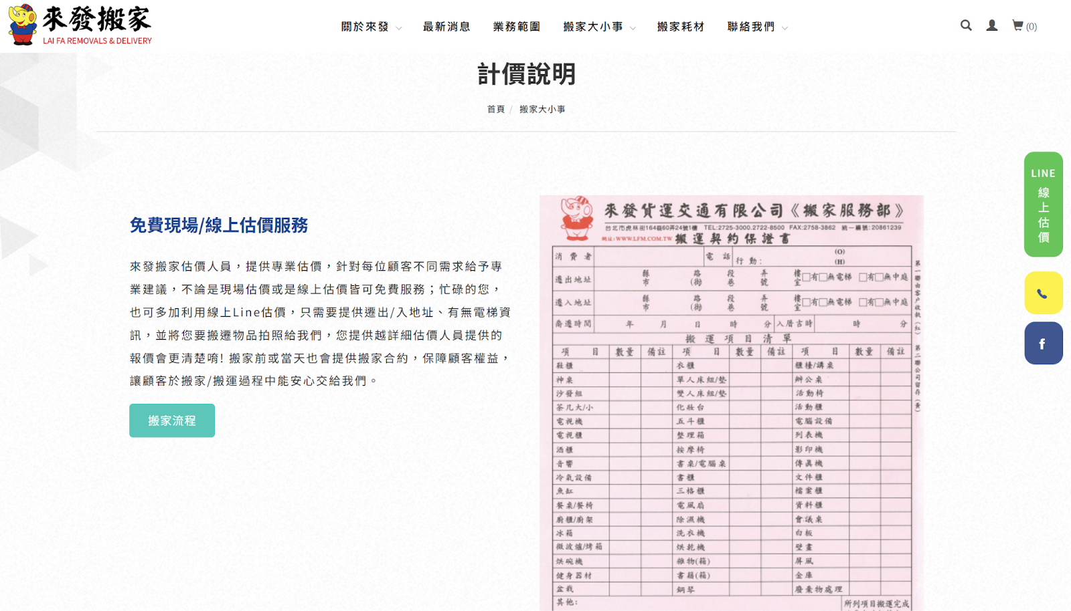Click the elephant mascot logo
The image size is (1071, 611).
pyautogui.click(x=22, y=25)
